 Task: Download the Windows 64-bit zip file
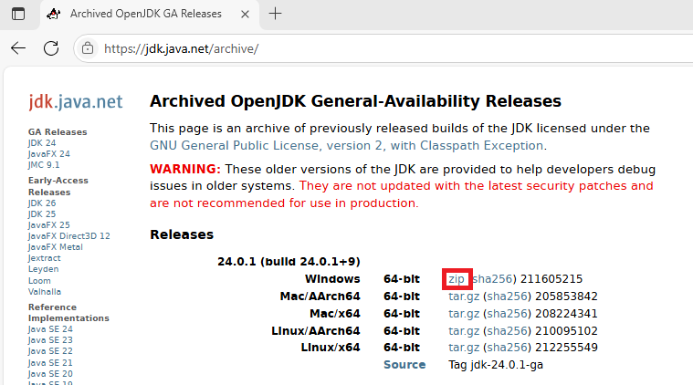(456, 278)
